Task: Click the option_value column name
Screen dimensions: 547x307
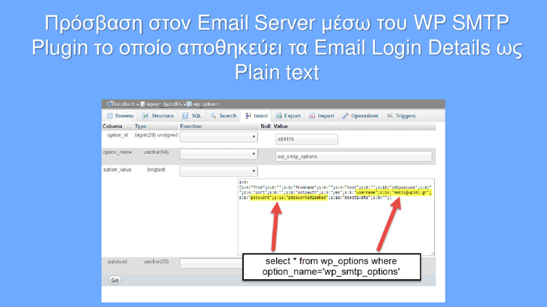Action: [x=117, y=169]
